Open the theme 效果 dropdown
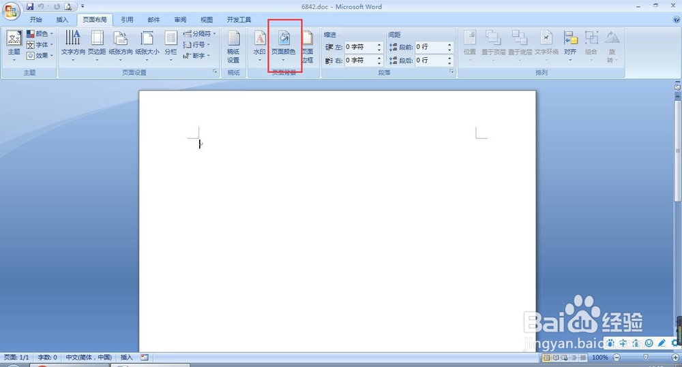This screenshot has height=367, width=682. (40, 56)
